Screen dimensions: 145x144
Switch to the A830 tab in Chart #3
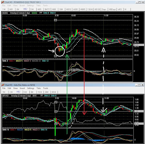tap(75, 9)
